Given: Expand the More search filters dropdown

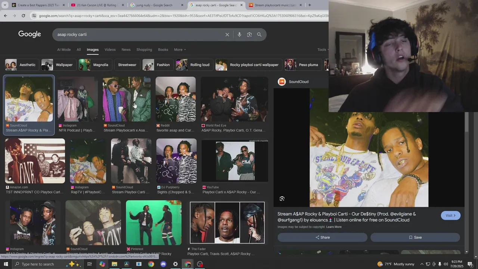Looking at the screenshot, I should pyautogui.click(x=180, y=50).
